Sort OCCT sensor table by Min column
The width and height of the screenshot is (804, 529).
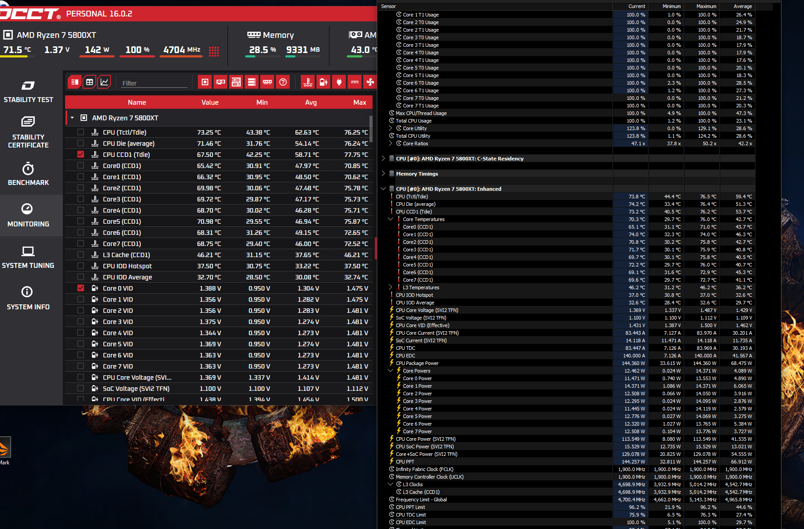point(262,103)
